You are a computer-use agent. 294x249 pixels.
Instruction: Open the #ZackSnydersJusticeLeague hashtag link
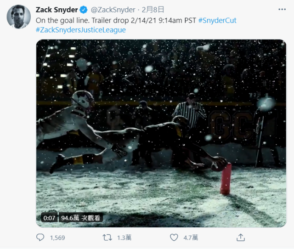tap(81, 30)
